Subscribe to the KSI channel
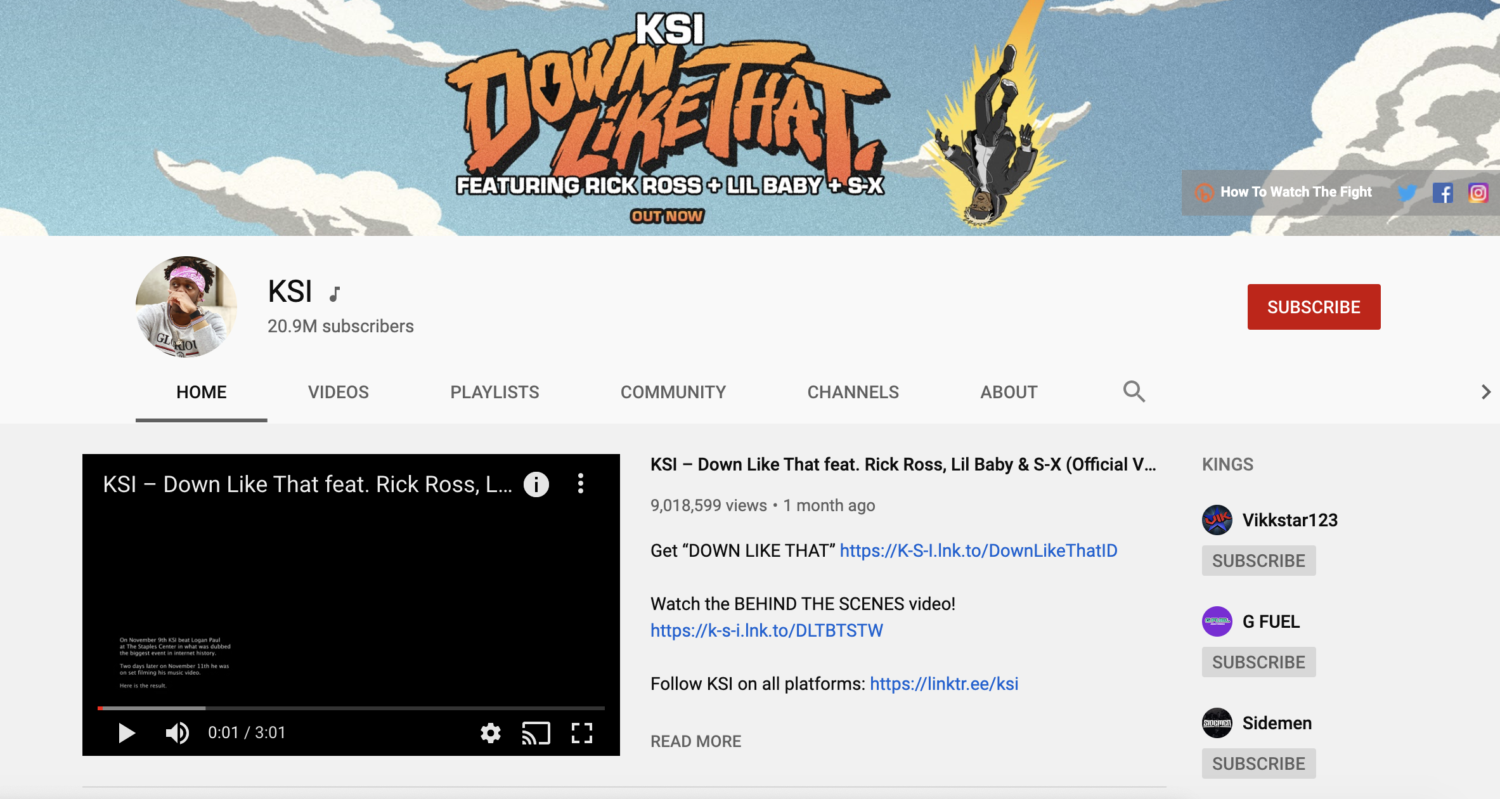The width and height of the screenshot is (1500, 799). (1314, 307)
